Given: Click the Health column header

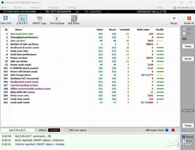Looking at the screenshot, I should pos(160,30).
